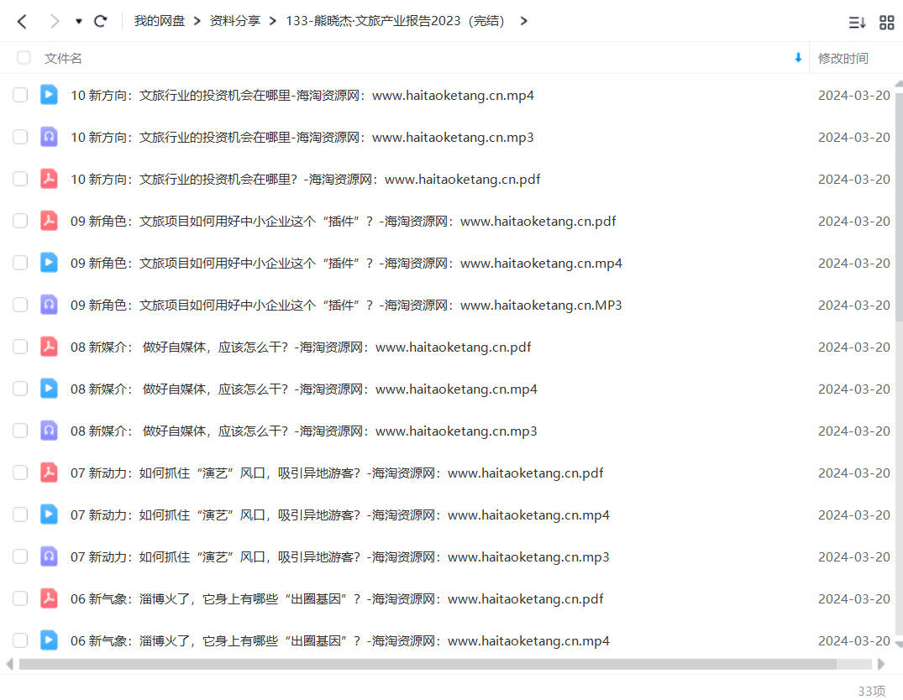
Task: Click PDF icon of 10 新方向 pdf
Action: pyautogui.click(x=49, y=179)
